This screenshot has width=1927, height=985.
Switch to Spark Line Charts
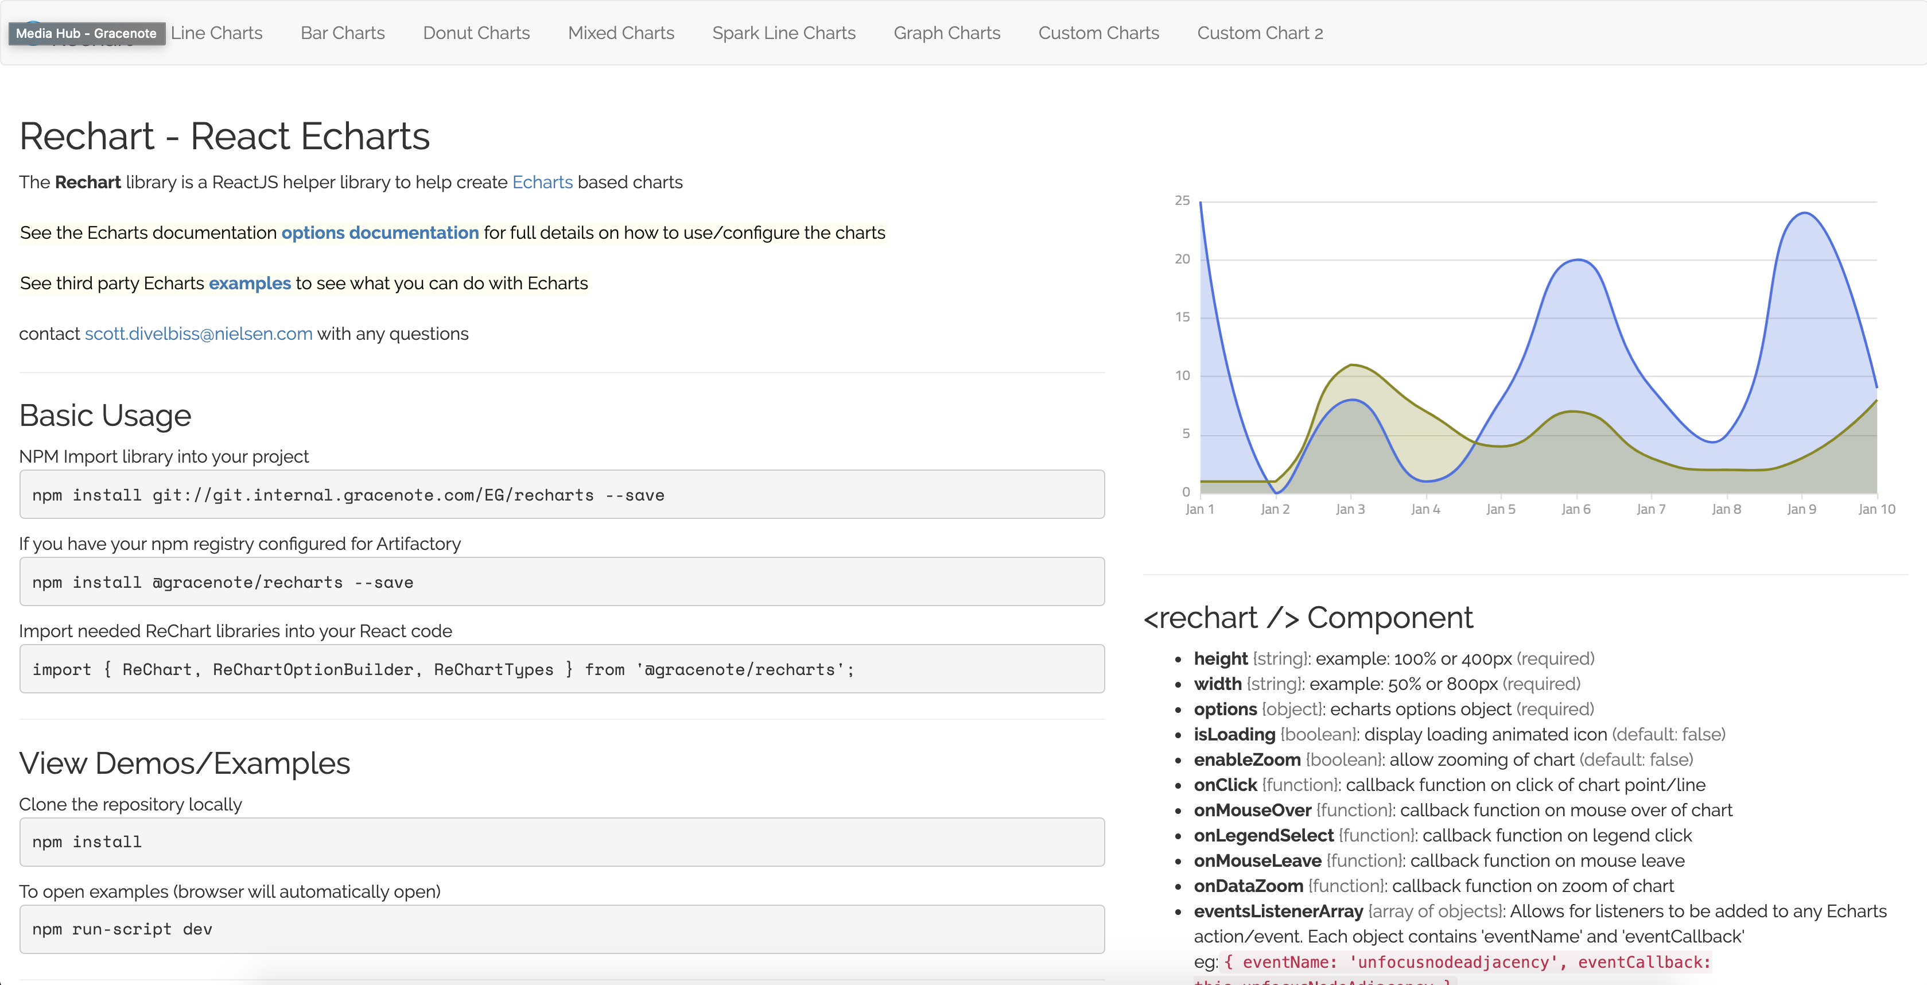[x=784, y=33]
